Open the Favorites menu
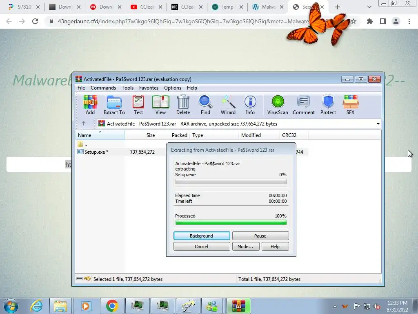The image size is (418, 314). [x=149, y=88]
